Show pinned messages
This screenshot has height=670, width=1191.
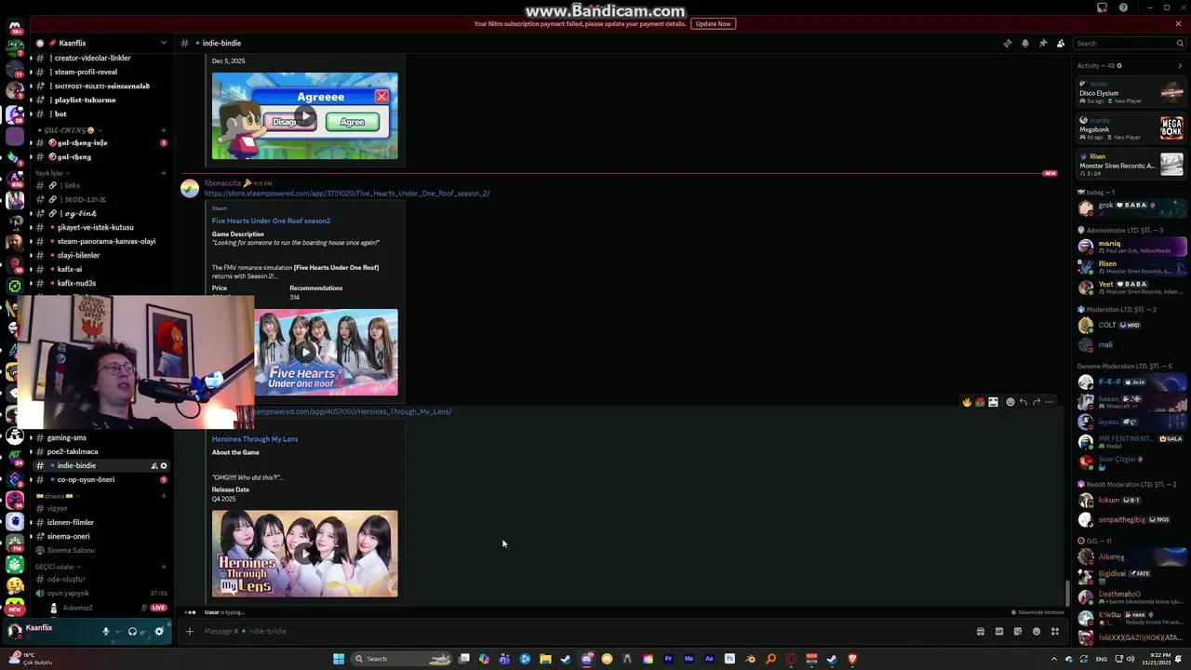point(1043,43)
